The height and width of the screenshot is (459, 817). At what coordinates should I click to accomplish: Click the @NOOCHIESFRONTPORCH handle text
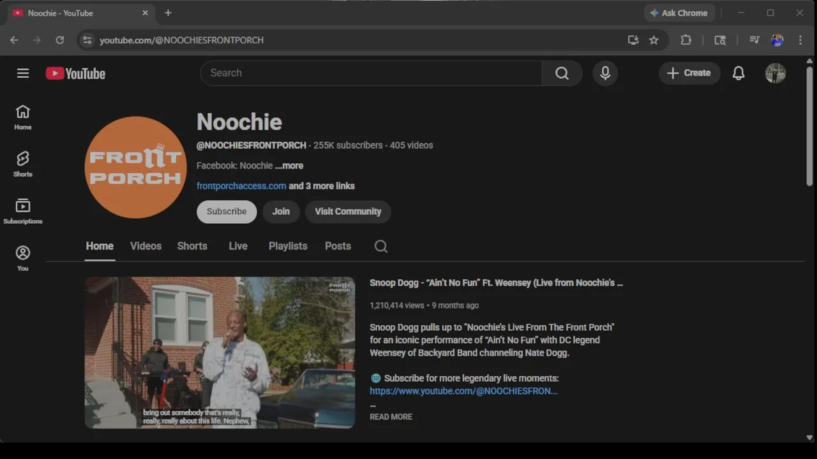point(251,145)
